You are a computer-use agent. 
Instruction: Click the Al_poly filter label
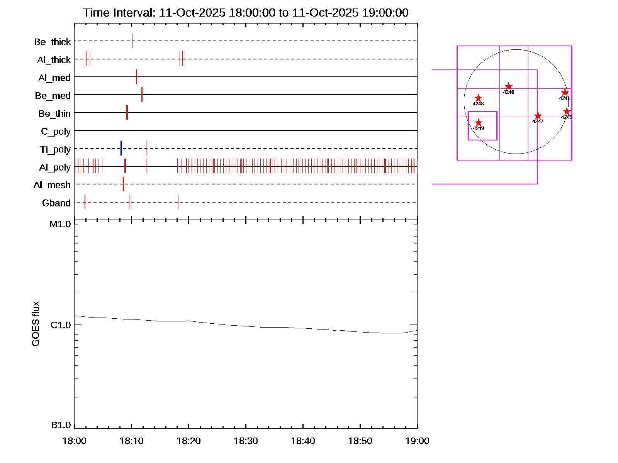(55, 167)
